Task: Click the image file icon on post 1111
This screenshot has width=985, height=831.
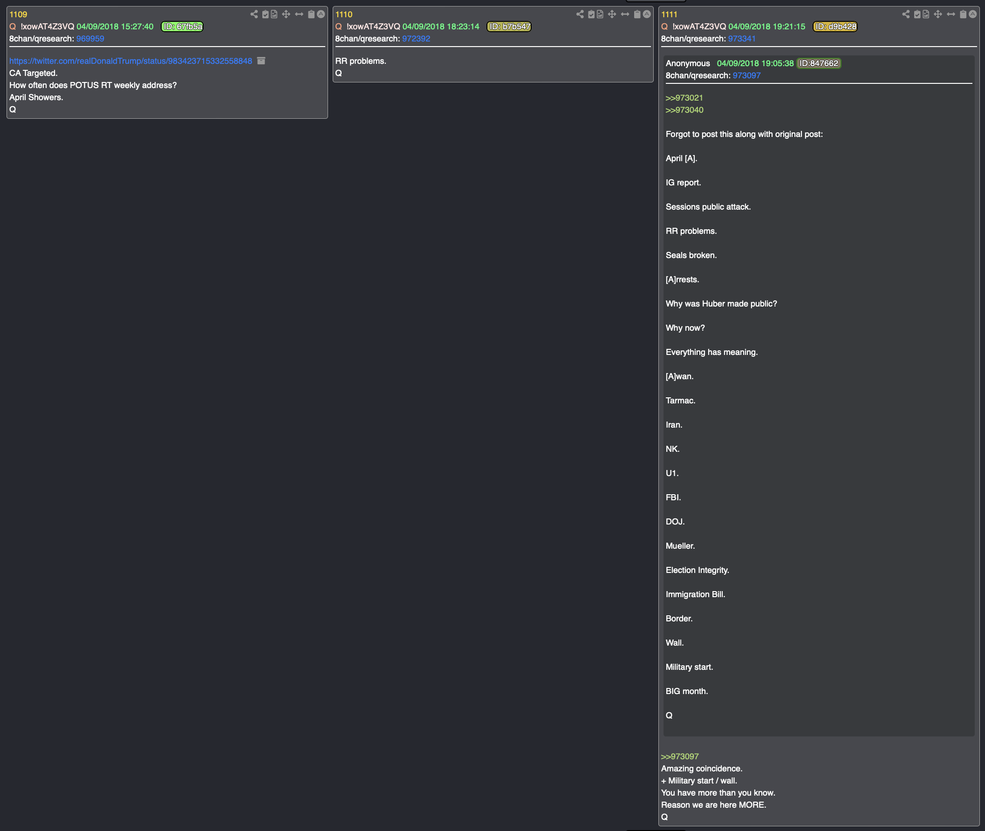Action: 926,14
